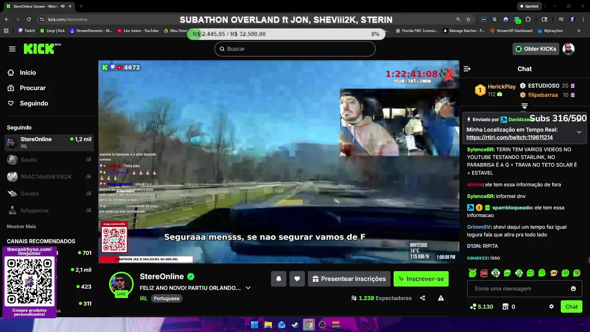Click HerickPlay top gifter entry
This screenshot has width=590, height=332.
tap(495, 90)
